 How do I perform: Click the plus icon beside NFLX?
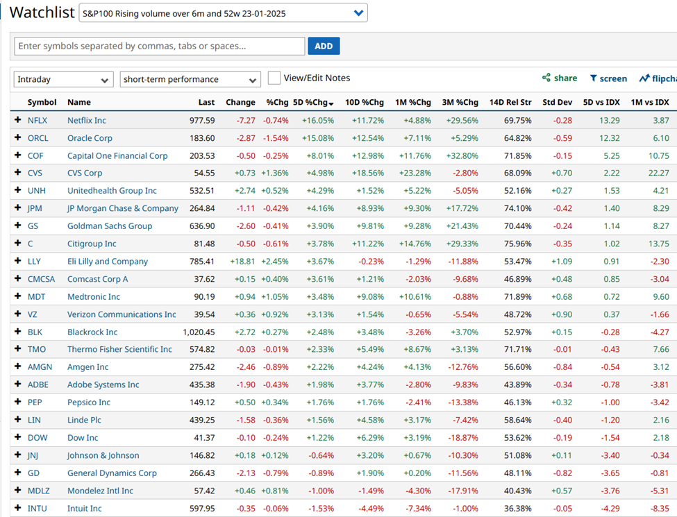(x=17, y=120)
